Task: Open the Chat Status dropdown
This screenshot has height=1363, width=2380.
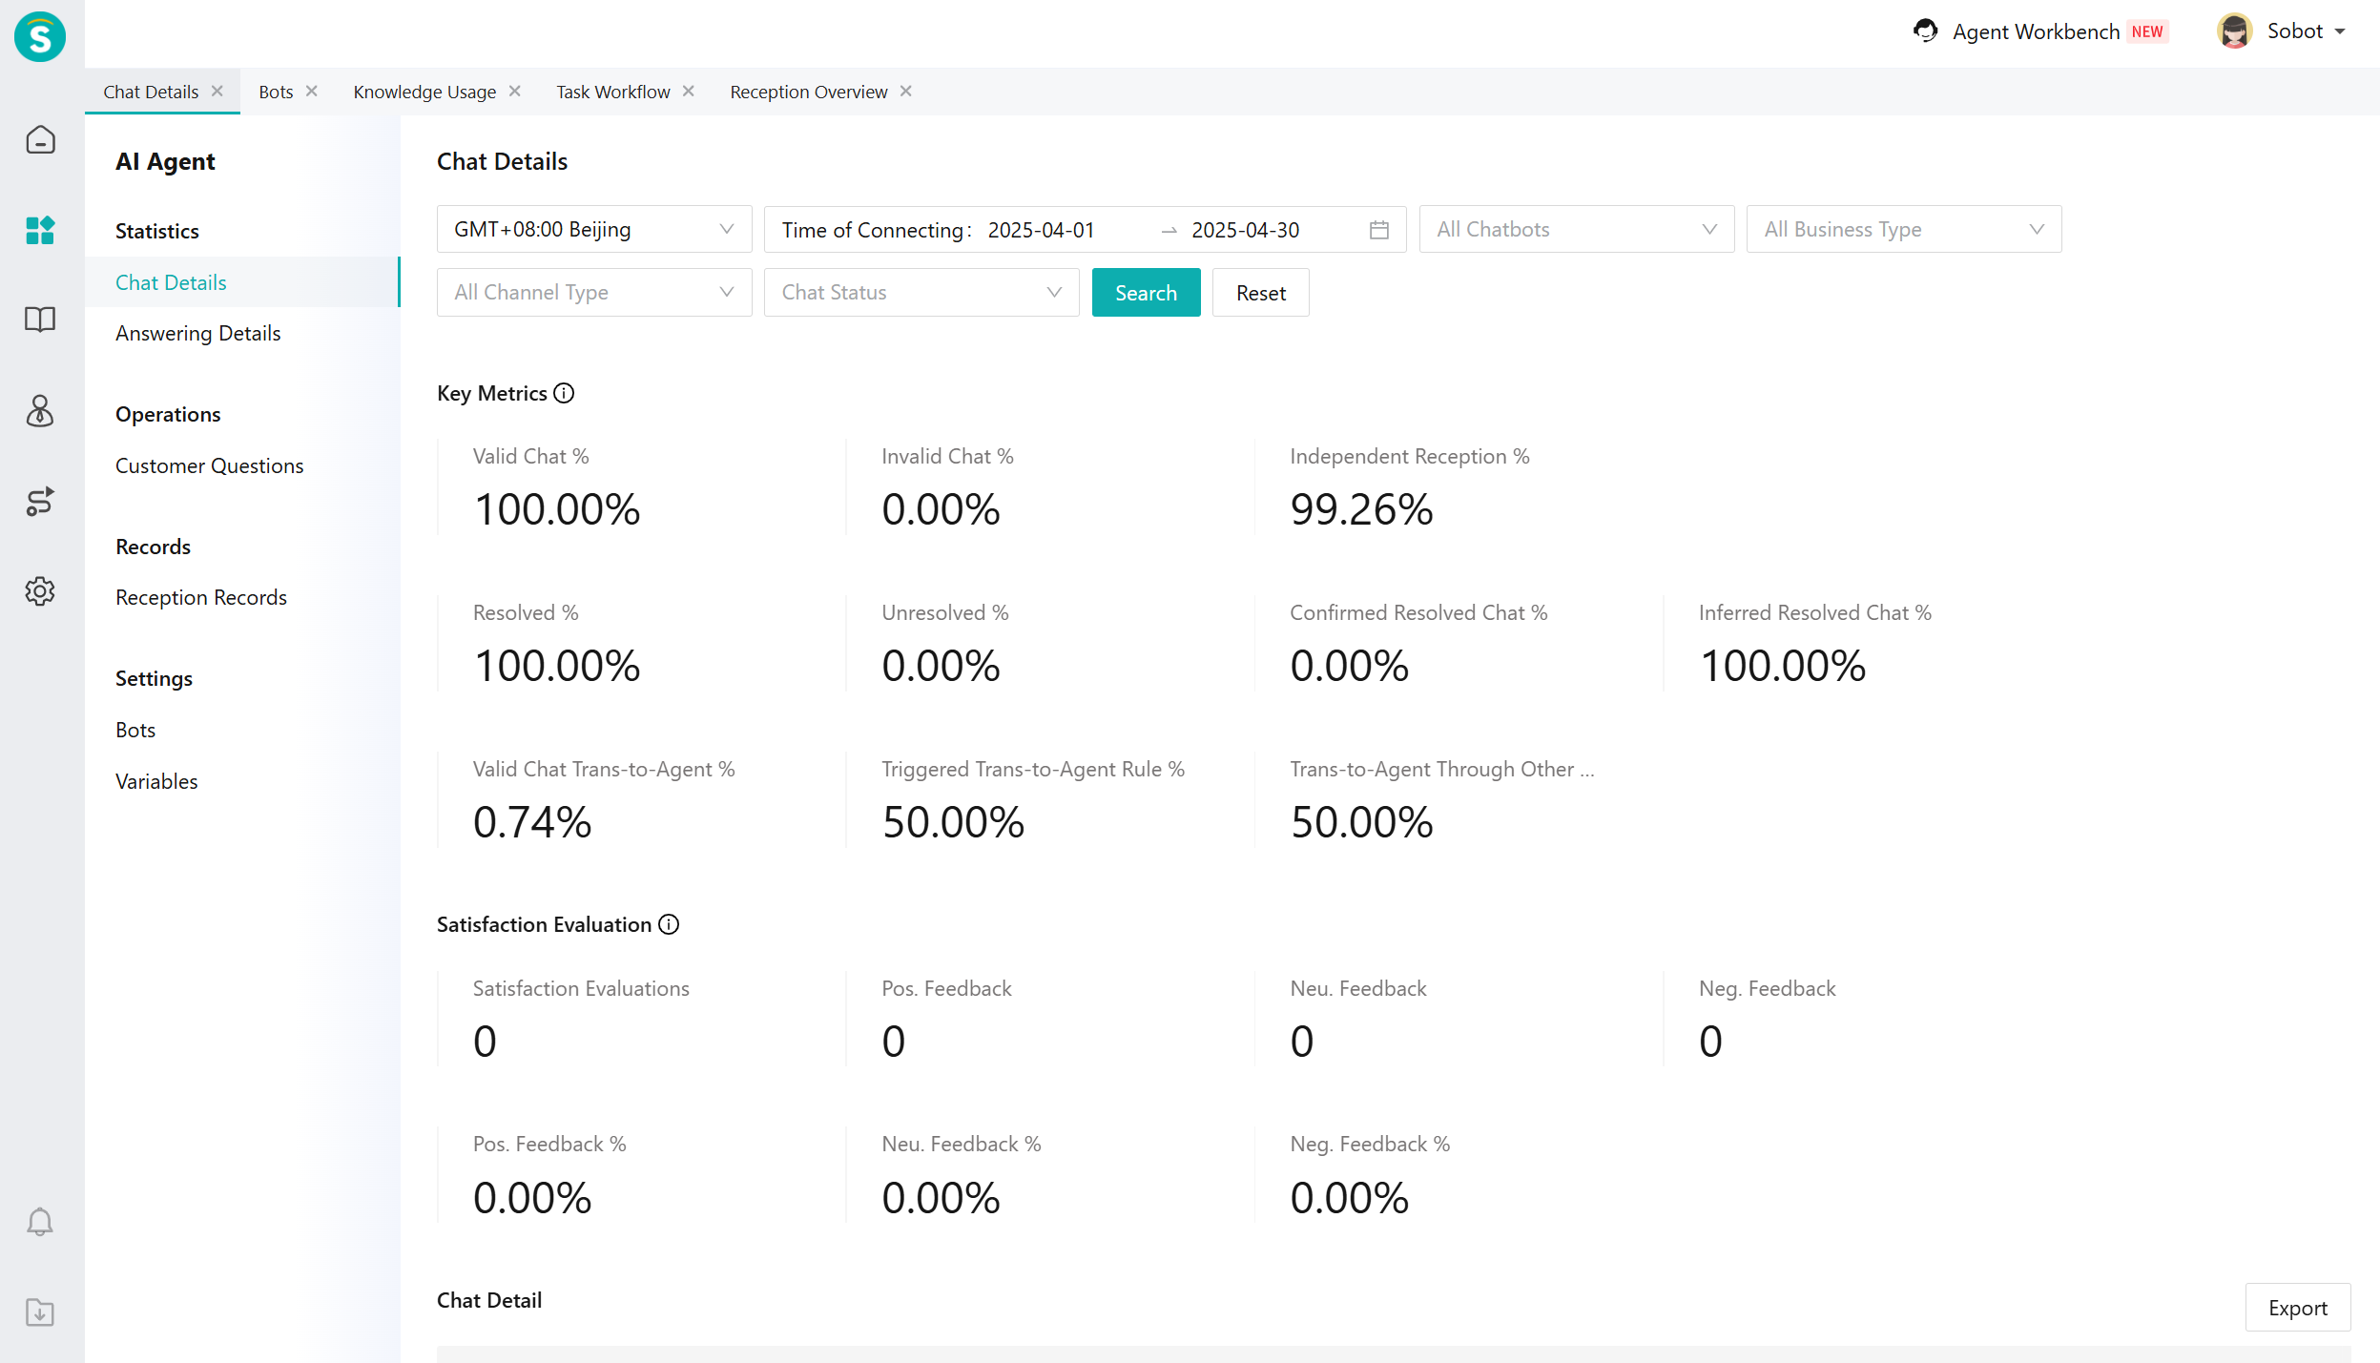Action: pyautogui.click(x=921, y=292)
